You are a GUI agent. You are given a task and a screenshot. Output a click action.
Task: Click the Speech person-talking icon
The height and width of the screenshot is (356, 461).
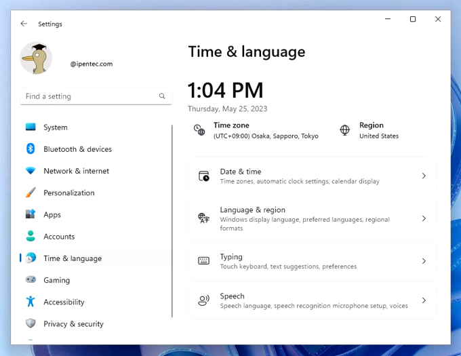pyautogui.click(x=204, y=300)
